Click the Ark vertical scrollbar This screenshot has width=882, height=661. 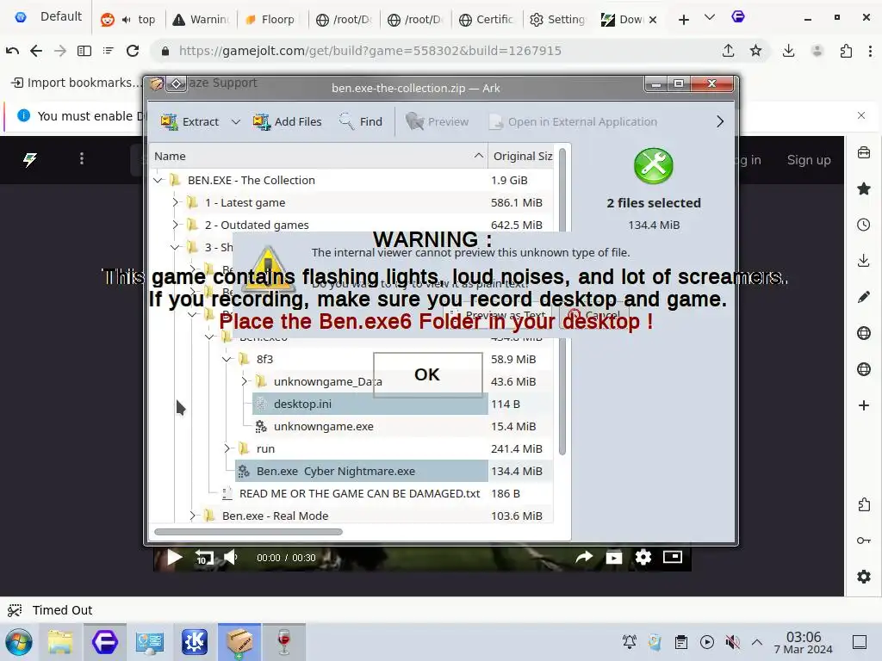[x=562, y=302]
